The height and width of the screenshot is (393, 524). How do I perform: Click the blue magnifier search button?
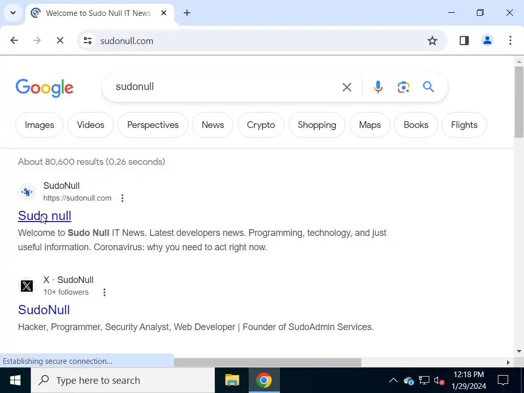428,86
